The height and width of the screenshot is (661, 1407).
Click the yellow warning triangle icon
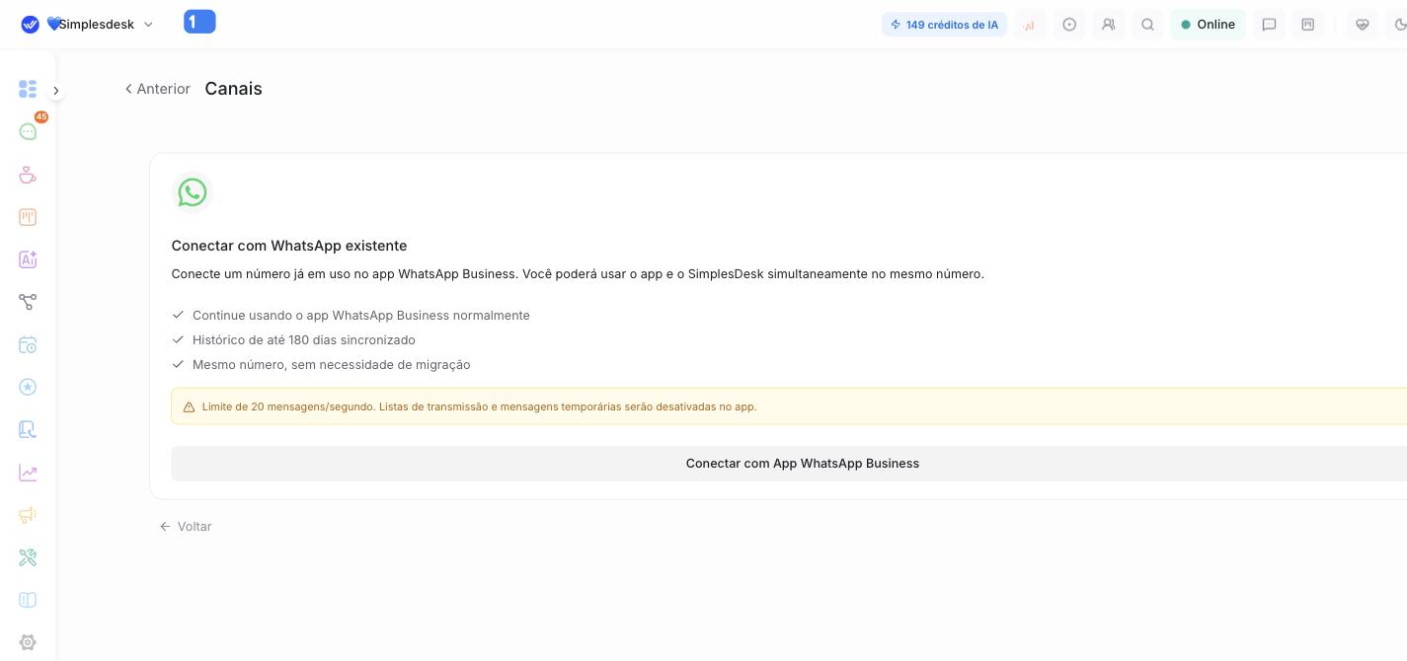click(x=189, y=406)
